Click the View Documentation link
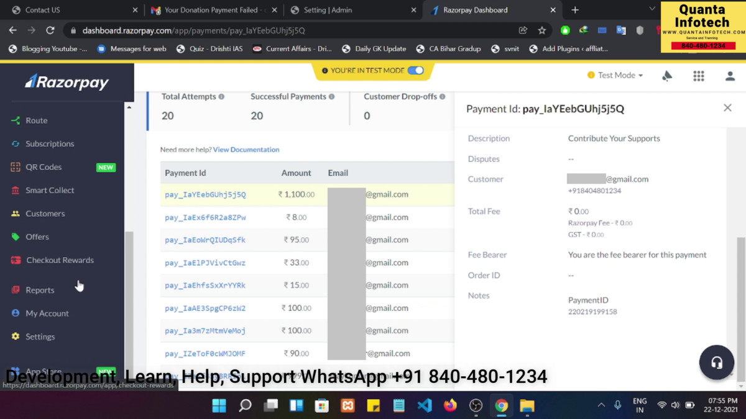The width and height of the screenshot is (746, 419). click(246, 150)
